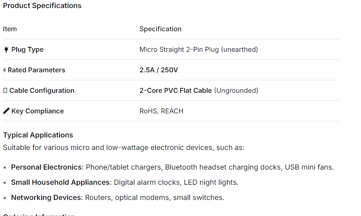This screenshot has height=216, width=361.
Task: Click the Plug Type row label
Action: pyautogui.click(x=27, y=50)
